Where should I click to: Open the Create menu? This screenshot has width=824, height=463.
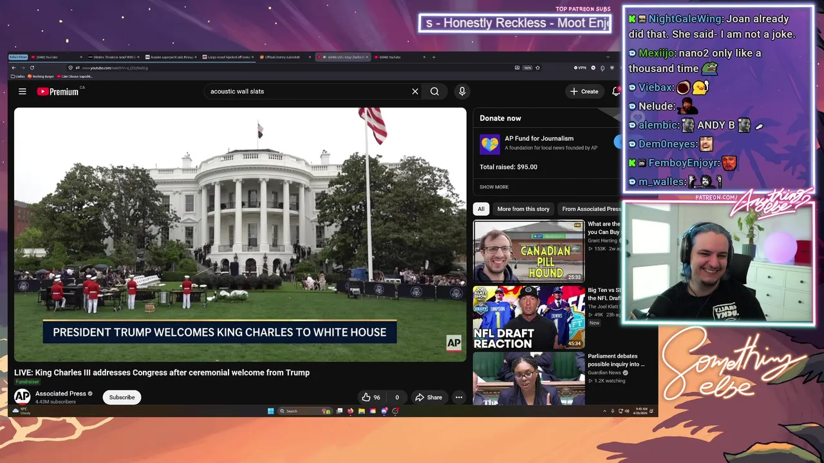point(584,91)
